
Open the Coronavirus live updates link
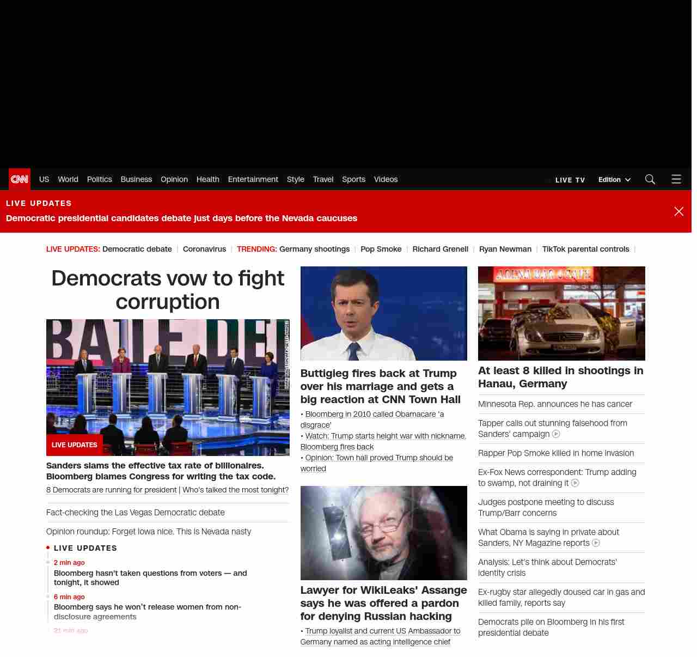(x=204, y=249)
